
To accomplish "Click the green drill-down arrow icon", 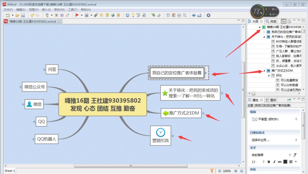I will coord(153,15).
